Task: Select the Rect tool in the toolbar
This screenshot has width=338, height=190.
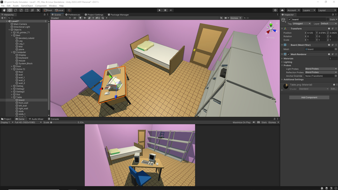Action: click(27, 10)
